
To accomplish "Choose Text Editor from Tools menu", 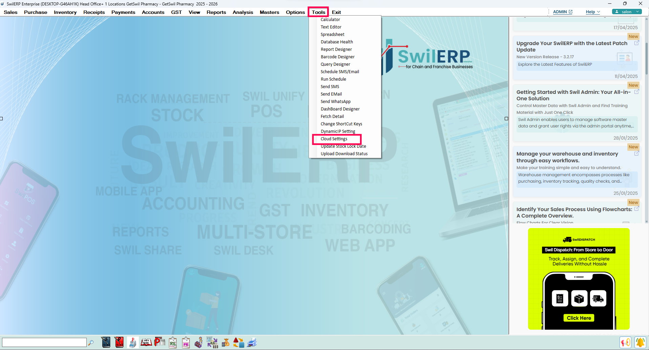I will tap(331, 27).
